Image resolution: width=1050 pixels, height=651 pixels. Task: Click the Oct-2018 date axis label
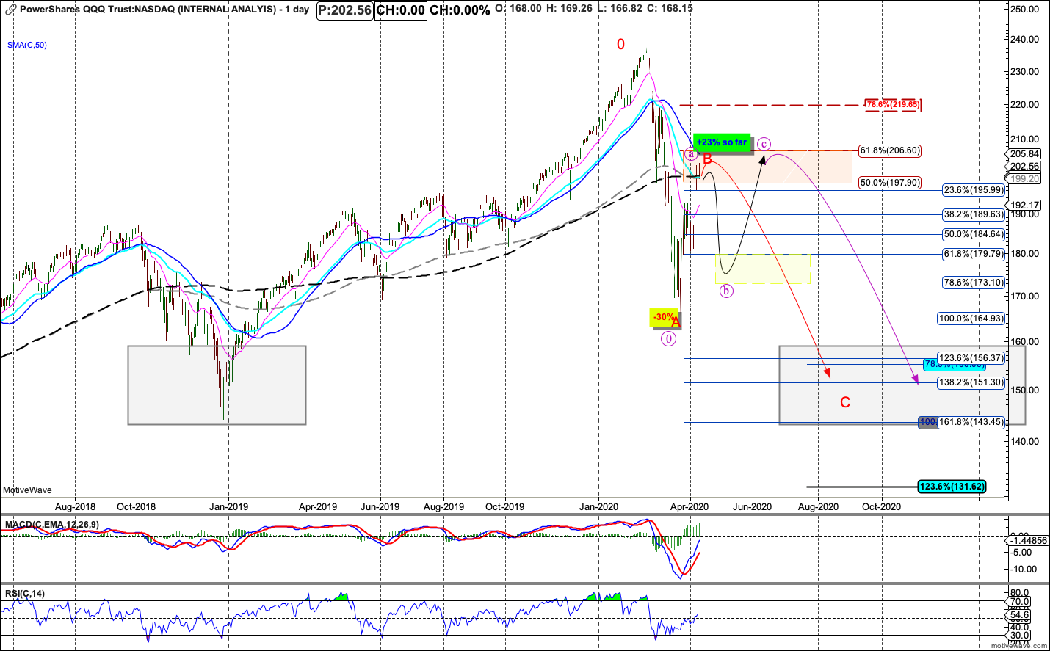pyautogui.click(x=137, y=506)
